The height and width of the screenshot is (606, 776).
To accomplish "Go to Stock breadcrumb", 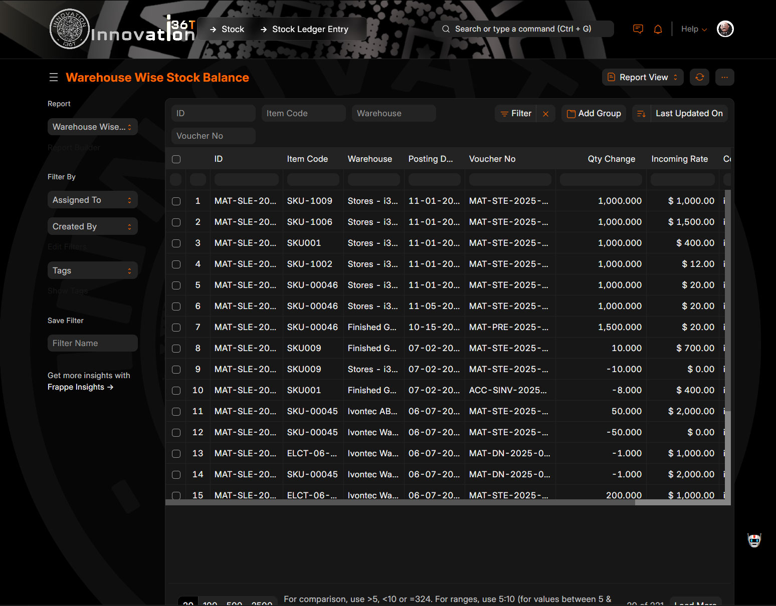I will [233, 29].
